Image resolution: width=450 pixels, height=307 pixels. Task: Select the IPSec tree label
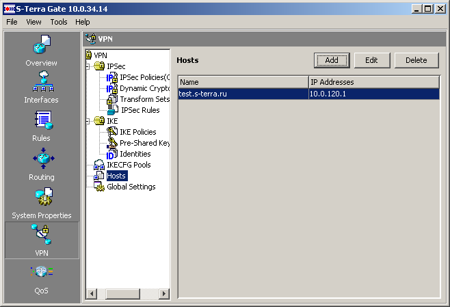click(116, 66)
